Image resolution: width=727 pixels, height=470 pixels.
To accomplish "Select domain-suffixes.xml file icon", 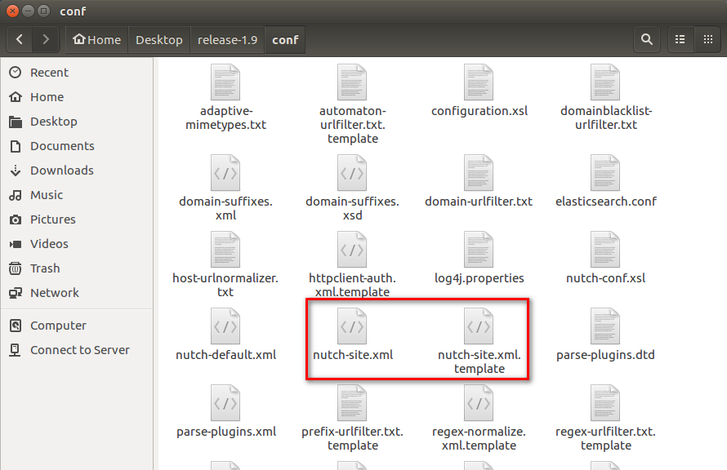I will tap(225, 173).
